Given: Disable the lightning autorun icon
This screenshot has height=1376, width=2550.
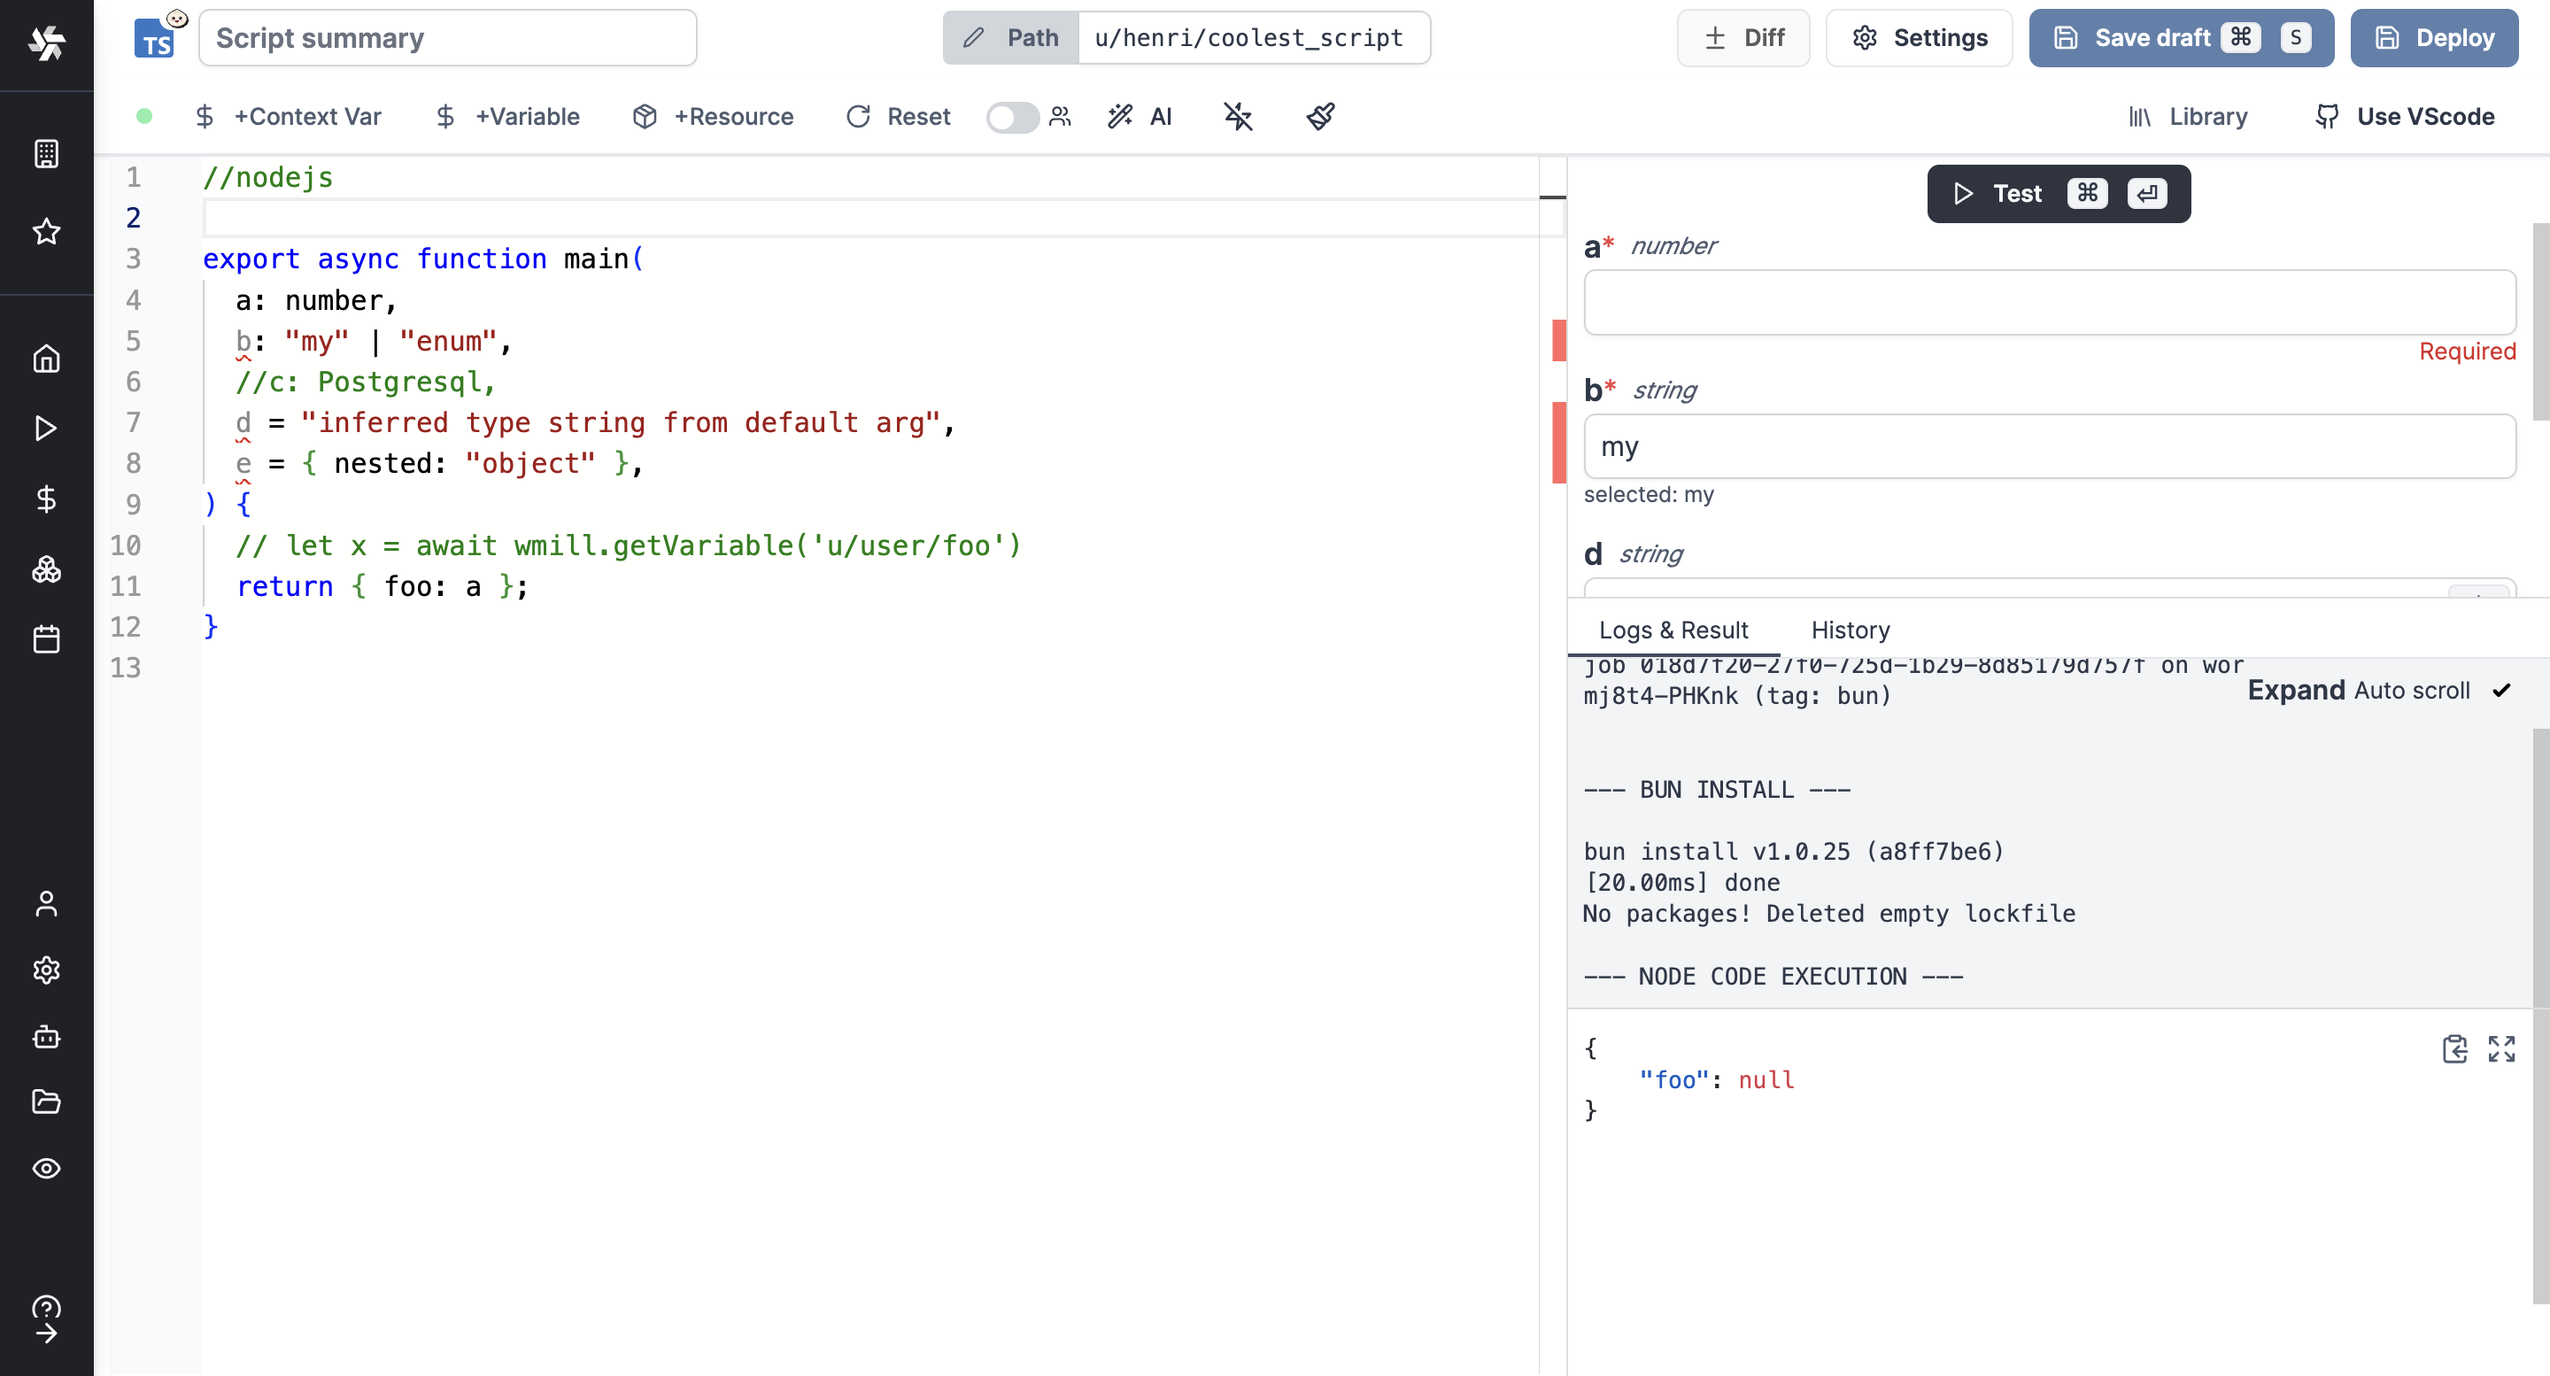Looking at the screenshot, I should tap(1239, 116).
